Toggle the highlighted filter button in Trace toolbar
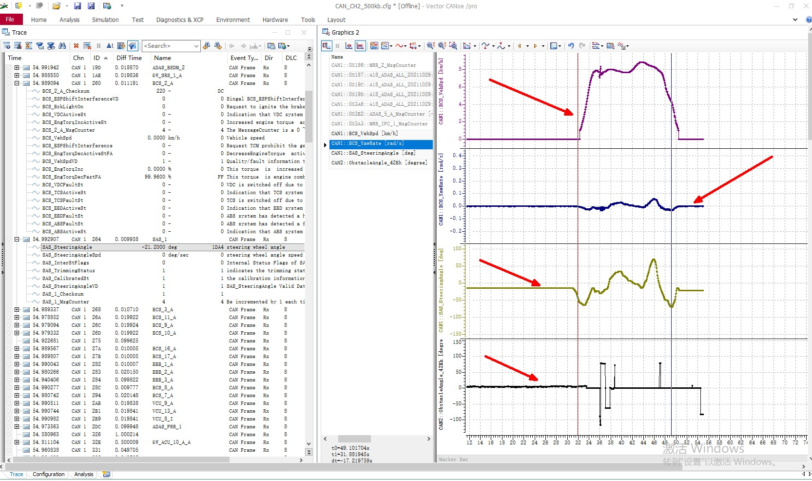 pos(133,46)
